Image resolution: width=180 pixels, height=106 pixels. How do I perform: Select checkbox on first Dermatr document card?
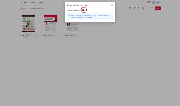tap(36, 35)
